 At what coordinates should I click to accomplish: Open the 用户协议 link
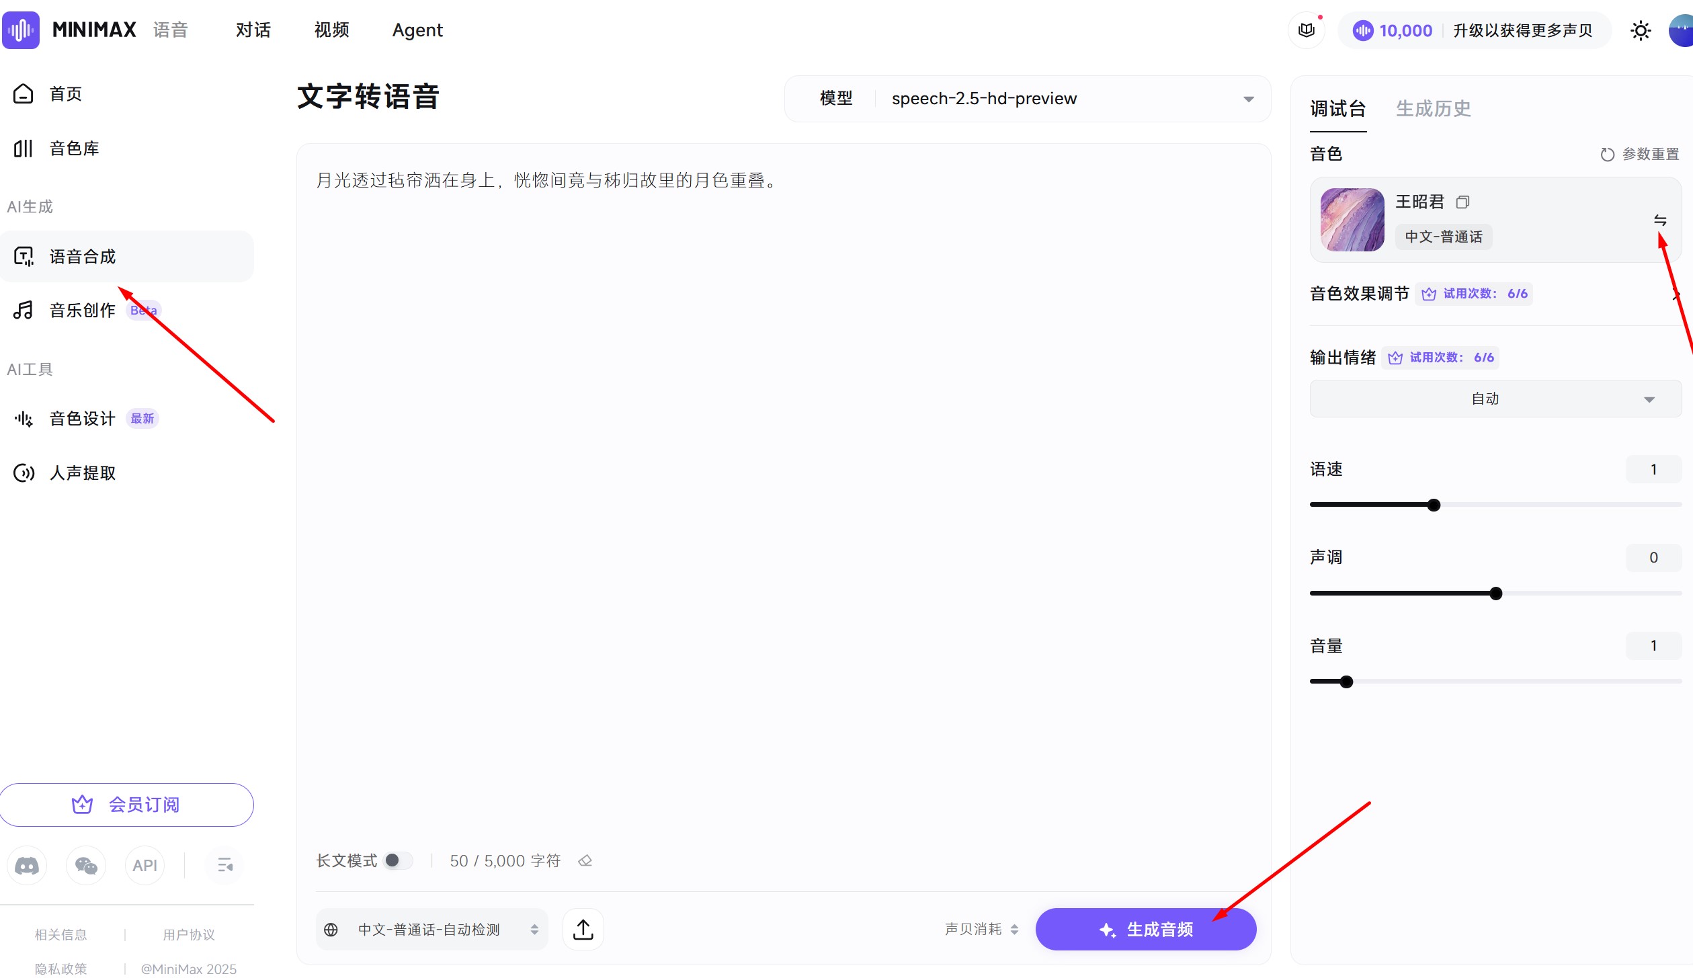[189, 934]
